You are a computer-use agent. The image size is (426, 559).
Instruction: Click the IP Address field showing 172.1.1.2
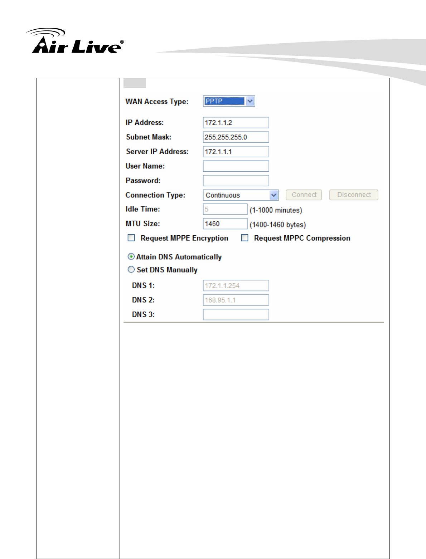pyautogui.click(x=236, y=123)
